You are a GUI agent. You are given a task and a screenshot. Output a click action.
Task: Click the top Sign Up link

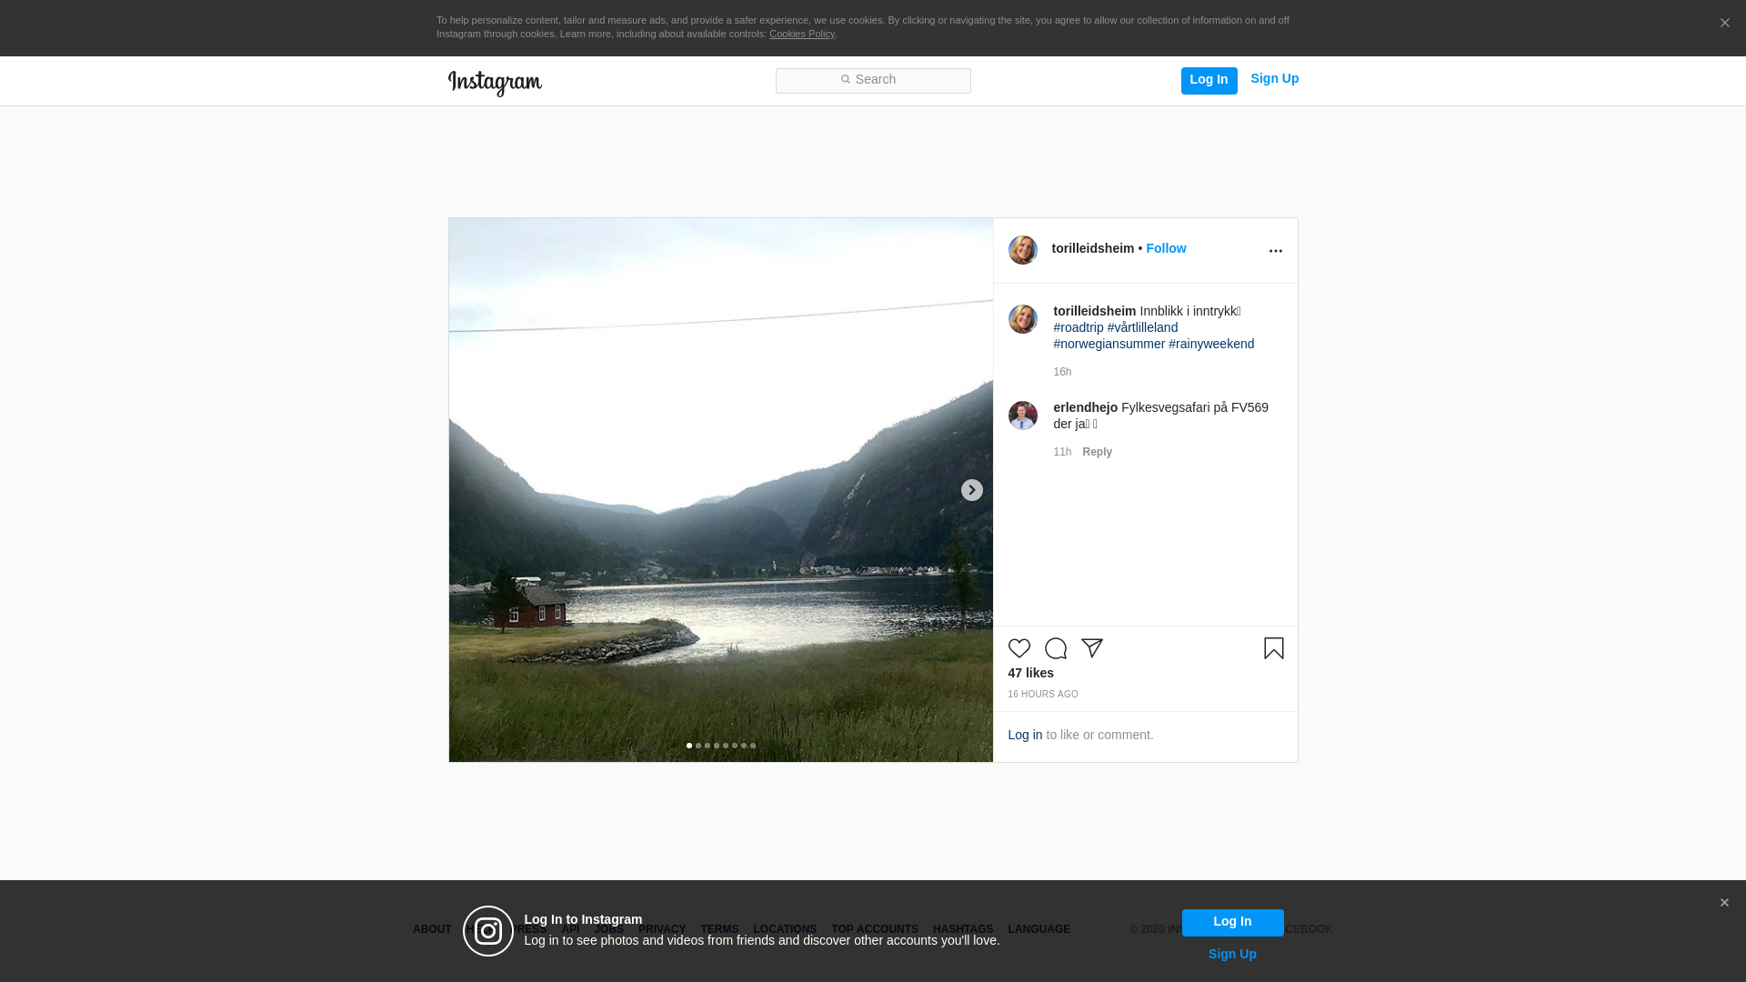[x=1274, y=79]
